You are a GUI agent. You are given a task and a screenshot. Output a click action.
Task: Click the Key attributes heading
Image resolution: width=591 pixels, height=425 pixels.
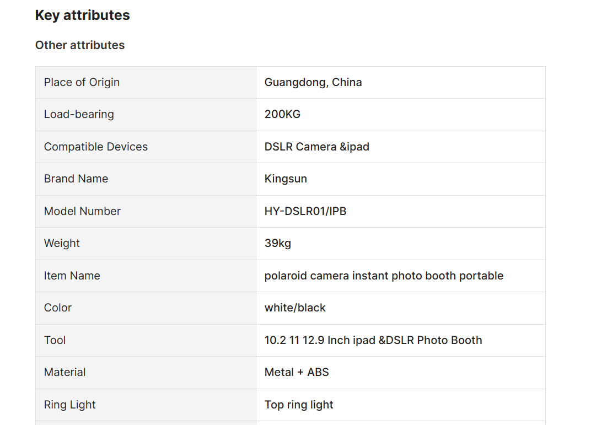[x=82, y=15]
